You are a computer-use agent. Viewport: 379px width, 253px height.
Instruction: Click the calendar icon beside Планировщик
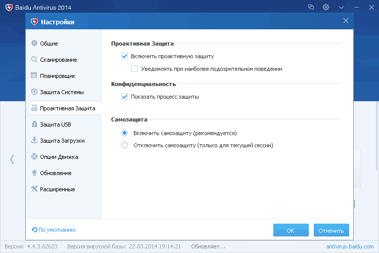pyautogui.click(x=34, y=75)
